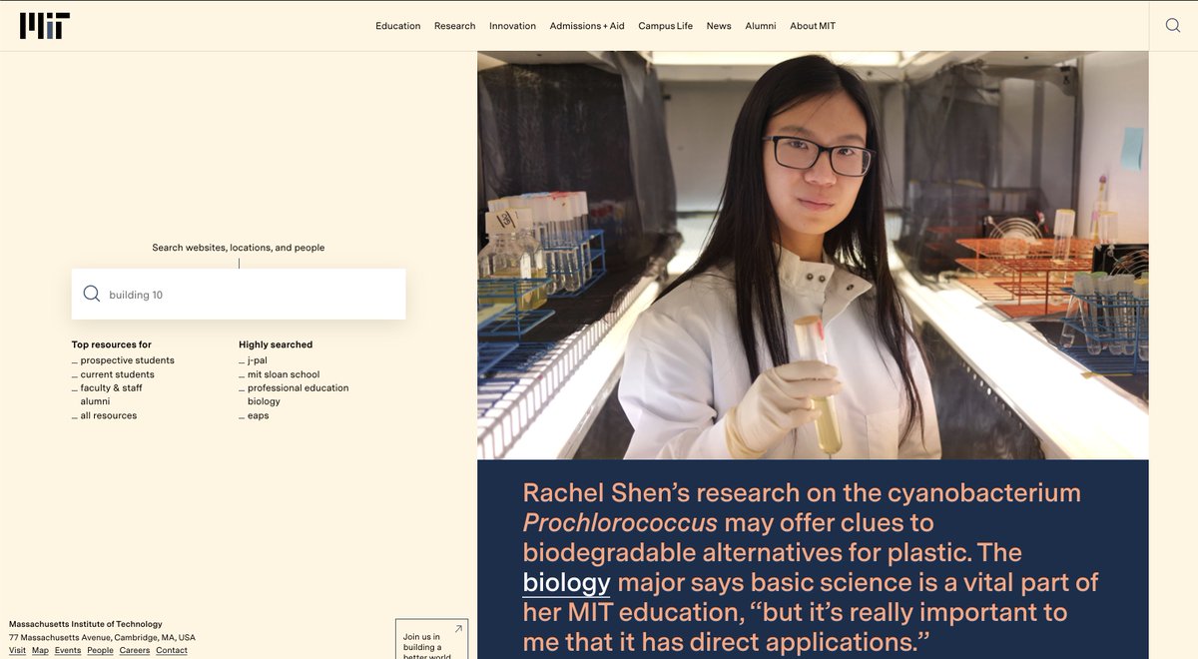
Task: Click '77 Massachusetts Avenue' address text
Action: [x=102, y=637]
